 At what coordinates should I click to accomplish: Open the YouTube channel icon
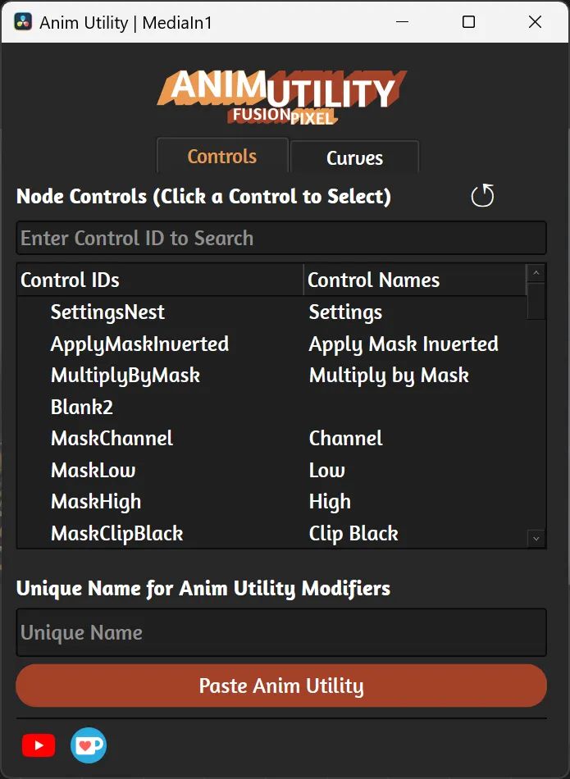click(39, 745)
